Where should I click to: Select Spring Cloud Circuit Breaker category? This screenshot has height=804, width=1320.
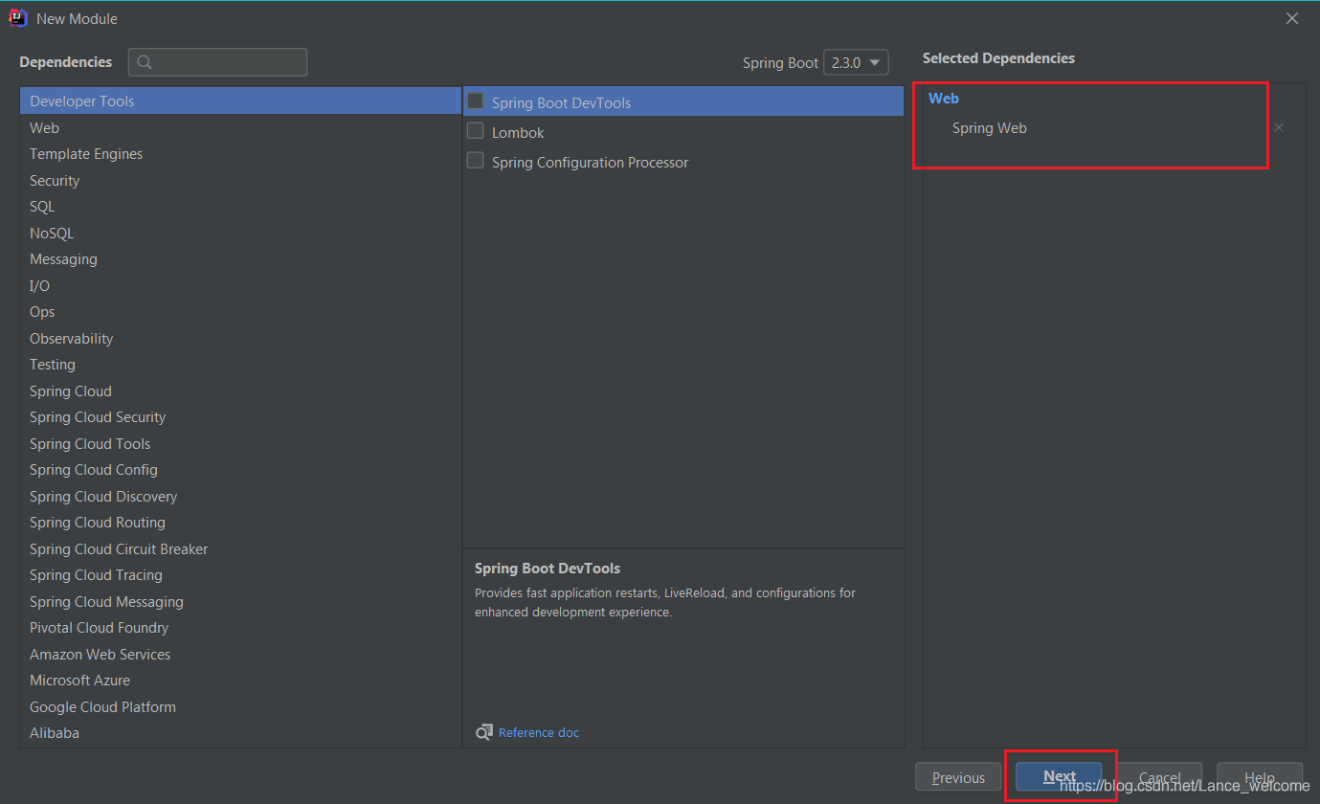click(x=240, y=548)
